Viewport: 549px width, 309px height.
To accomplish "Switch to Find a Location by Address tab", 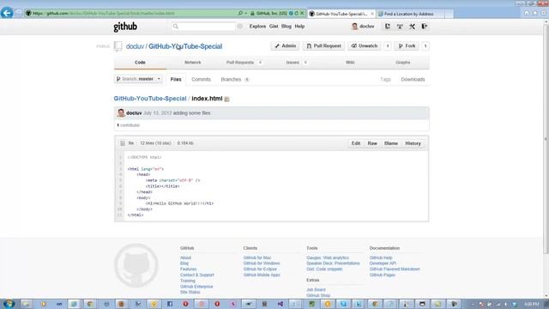I will tap(411, 14).
